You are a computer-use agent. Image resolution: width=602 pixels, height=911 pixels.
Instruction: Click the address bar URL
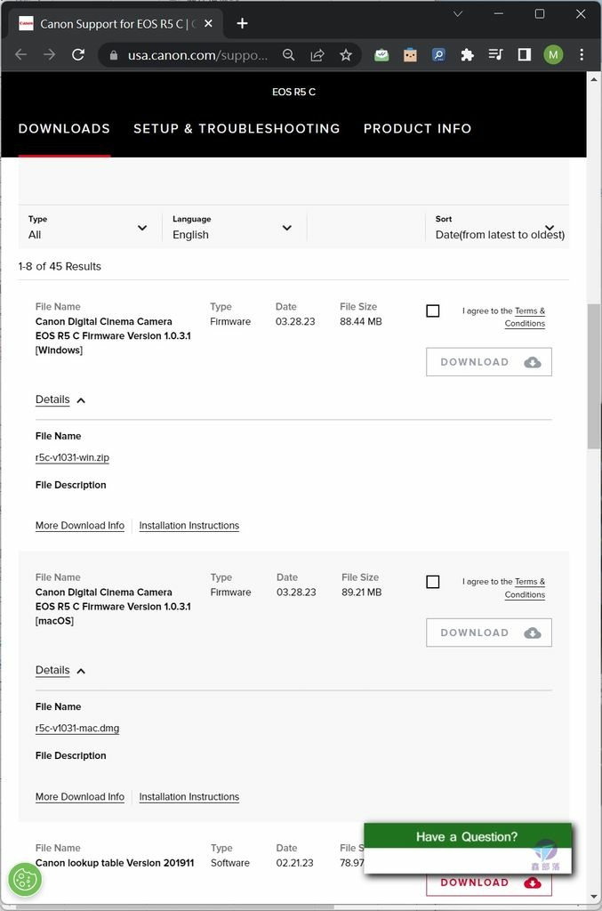[x=198, y=55]
